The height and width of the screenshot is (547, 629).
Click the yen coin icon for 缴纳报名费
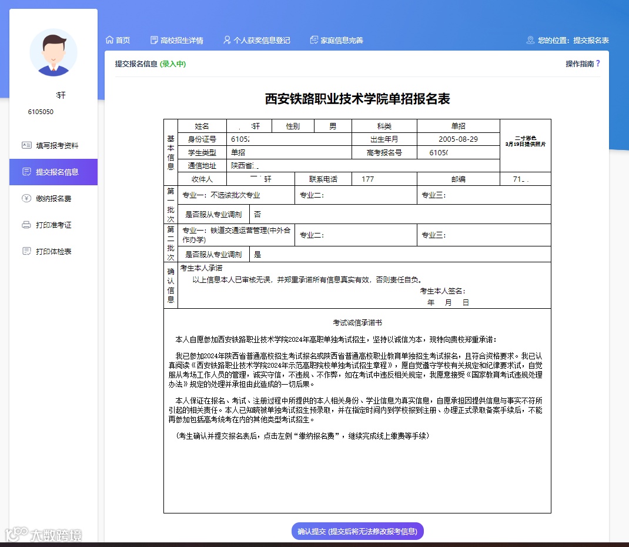pyautogui.click(x=26, y=198)
